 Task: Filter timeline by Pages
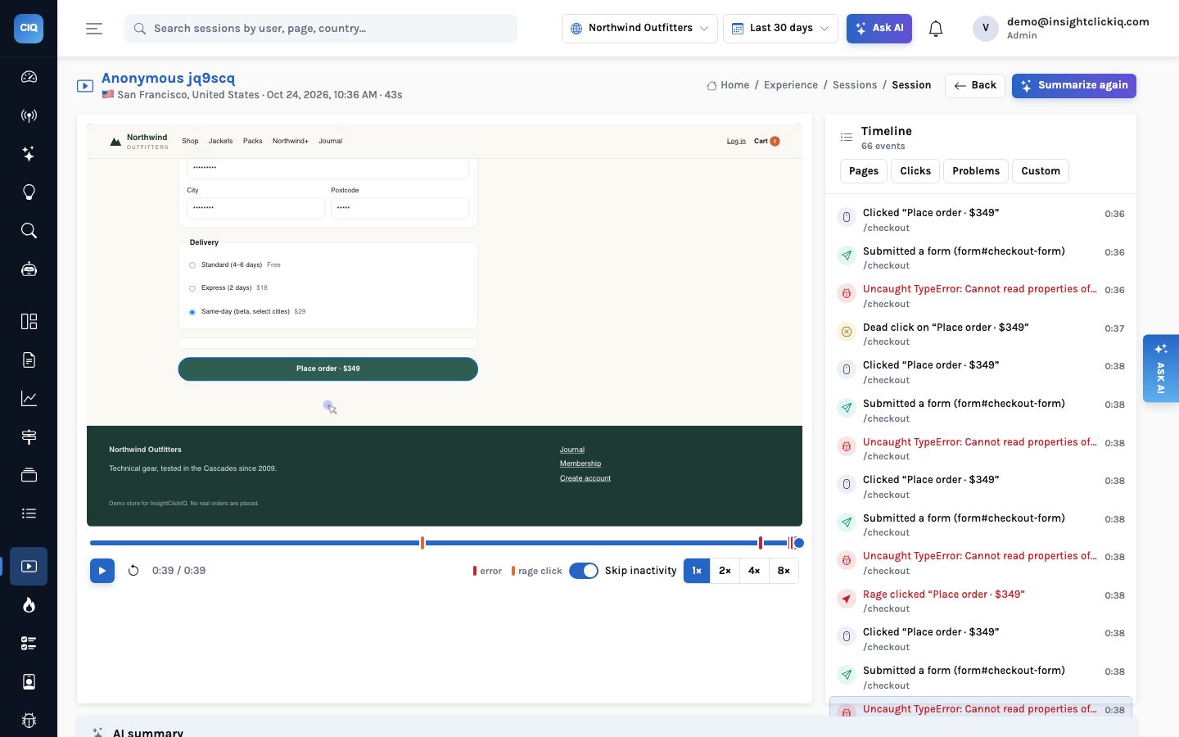point(864,171)
